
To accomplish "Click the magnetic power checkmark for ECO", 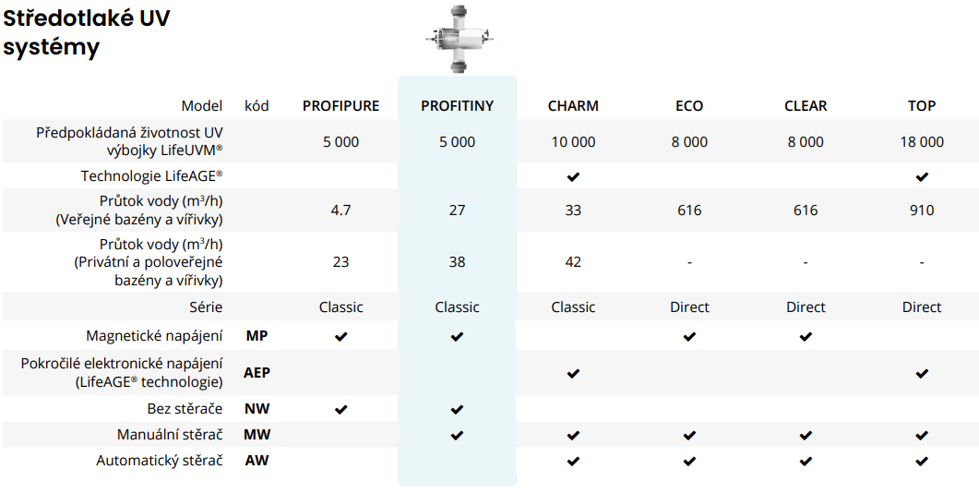I will (688, 337).
